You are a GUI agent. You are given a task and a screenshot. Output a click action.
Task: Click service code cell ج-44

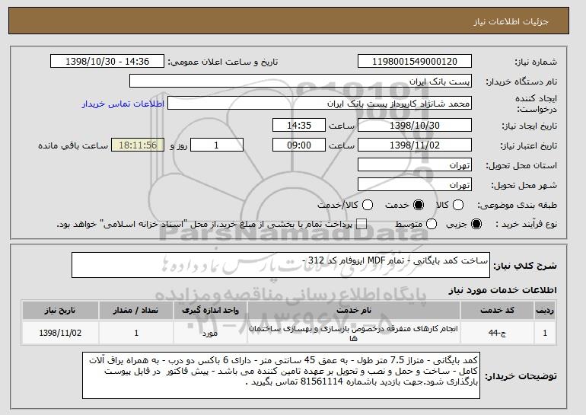coord(497,333)
